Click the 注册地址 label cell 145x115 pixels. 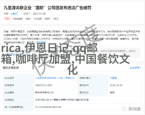[18, 100]
